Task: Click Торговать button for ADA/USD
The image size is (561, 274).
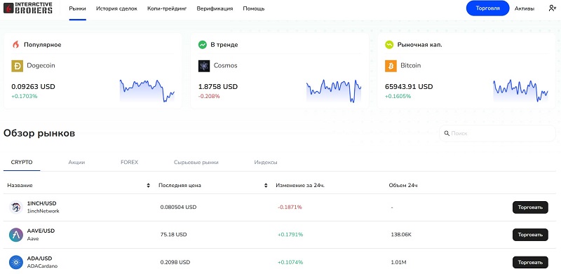Action: 530,262
